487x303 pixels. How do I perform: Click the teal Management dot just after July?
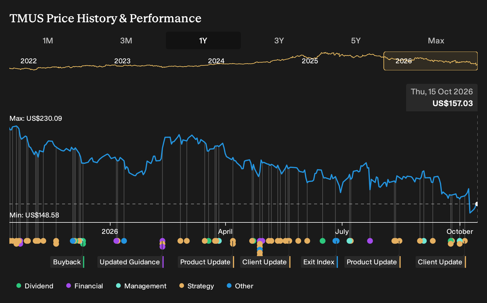tap(349, 241)
